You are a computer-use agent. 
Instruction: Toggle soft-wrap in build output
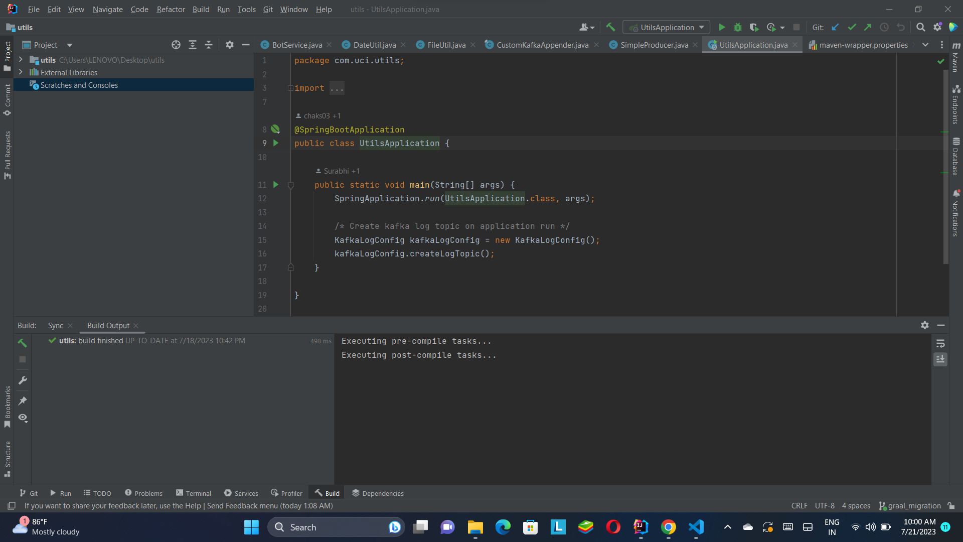[940, 344]
